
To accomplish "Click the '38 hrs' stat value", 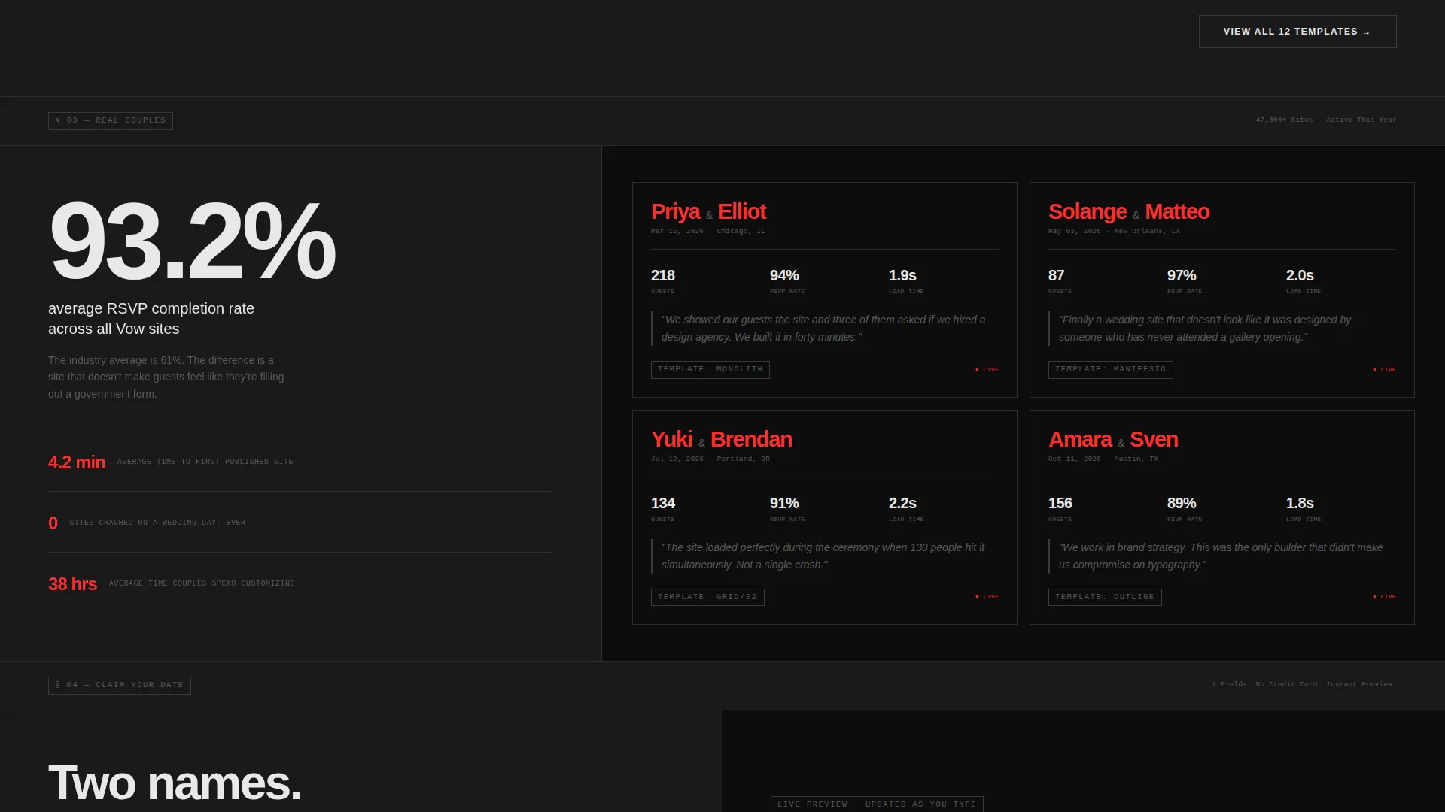I will click(72, 584).
